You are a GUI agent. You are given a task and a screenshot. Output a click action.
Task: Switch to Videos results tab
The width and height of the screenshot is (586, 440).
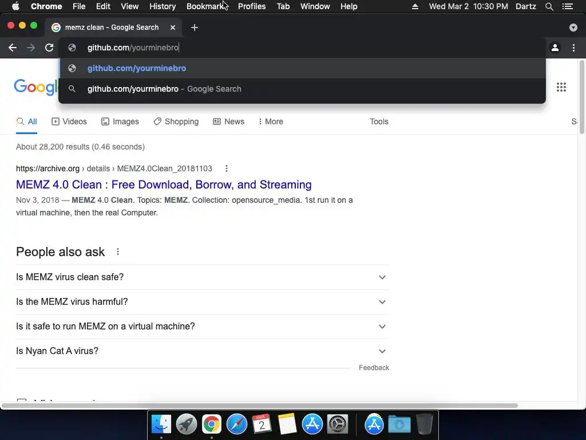tap(69, 121)
